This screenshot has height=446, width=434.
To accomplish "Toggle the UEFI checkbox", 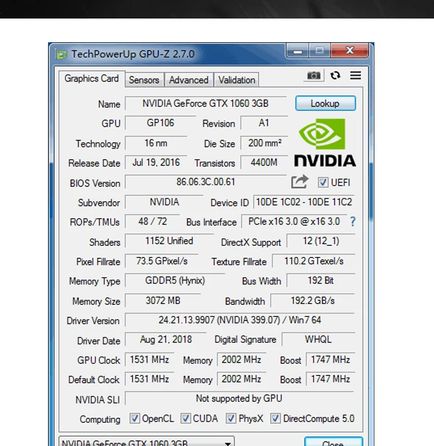I will (x=323, y=182).
